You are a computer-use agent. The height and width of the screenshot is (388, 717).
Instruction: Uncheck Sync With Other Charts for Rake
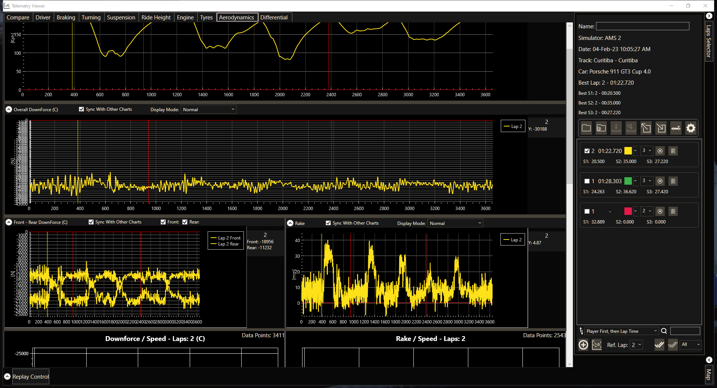[328, 223]
